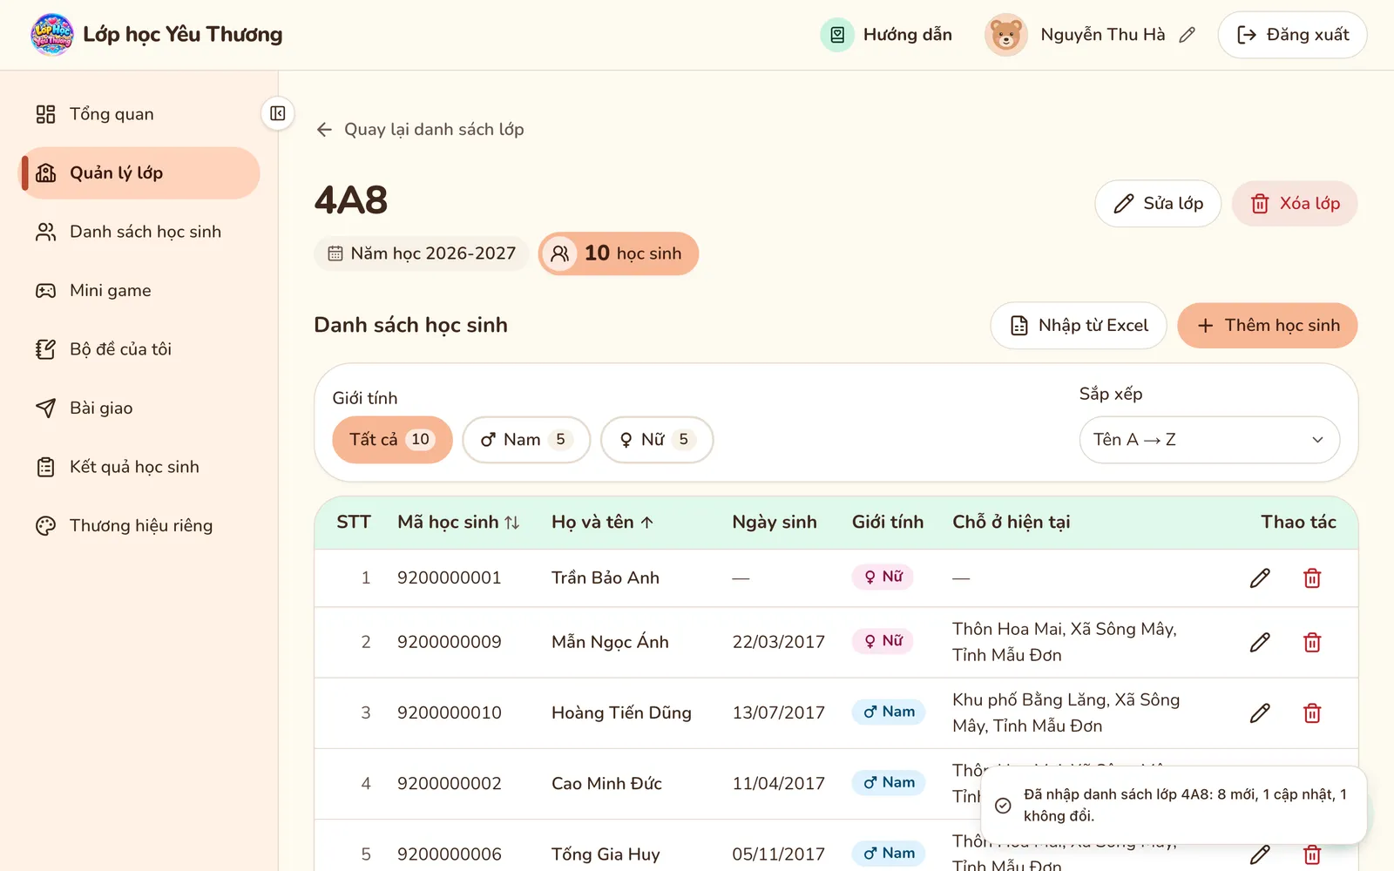Open the Hướng dẫn guide icon
This screenshot has width=1394, height=871.
click(837, 35)
